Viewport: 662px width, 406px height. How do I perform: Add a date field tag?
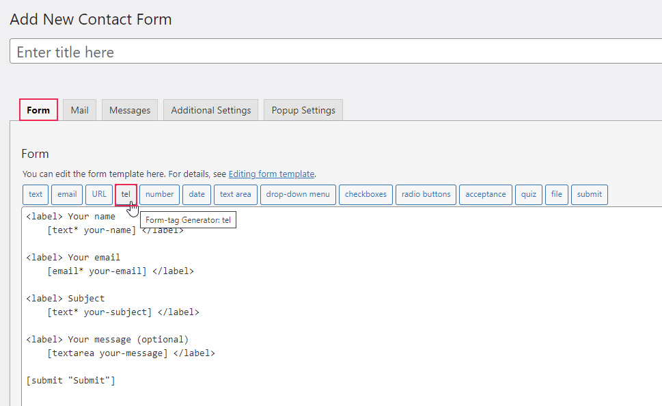pyautogui.click(x=197, y=194)
